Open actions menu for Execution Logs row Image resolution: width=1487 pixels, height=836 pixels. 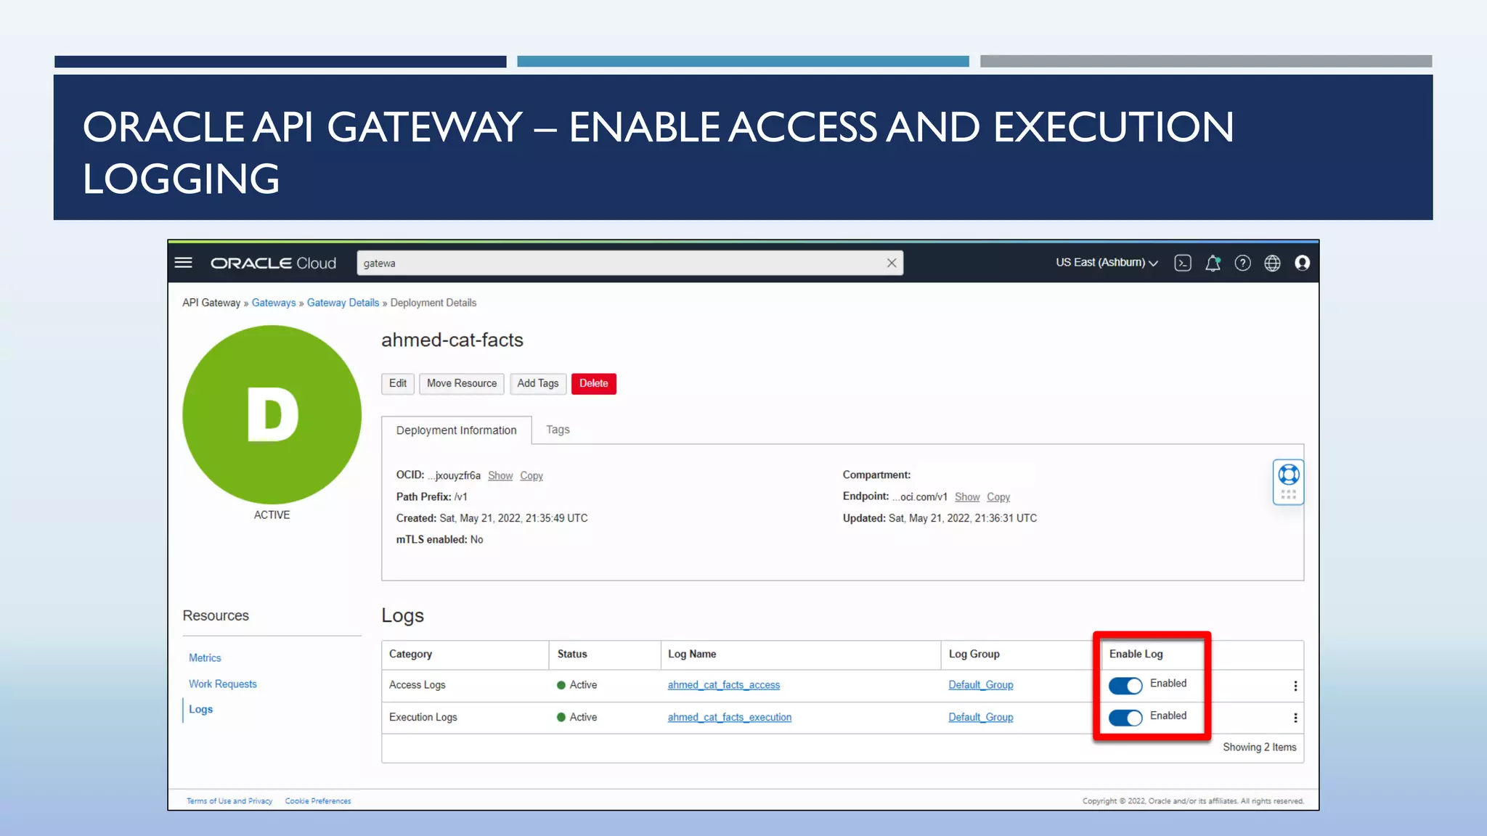1295,718
